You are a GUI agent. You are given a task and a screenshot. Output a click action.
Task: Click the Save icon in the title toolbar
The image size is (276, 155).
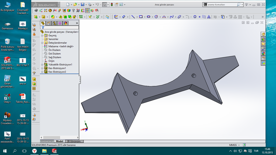82,5
